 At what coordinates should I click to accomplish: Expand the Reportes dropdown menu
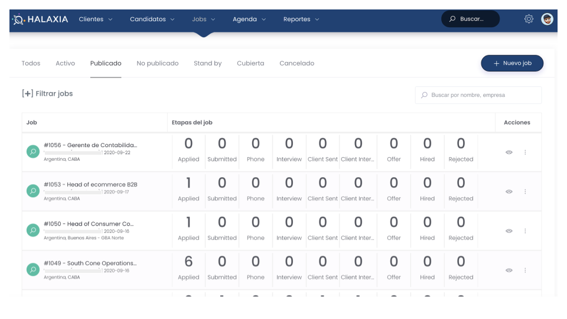point(301,19)
